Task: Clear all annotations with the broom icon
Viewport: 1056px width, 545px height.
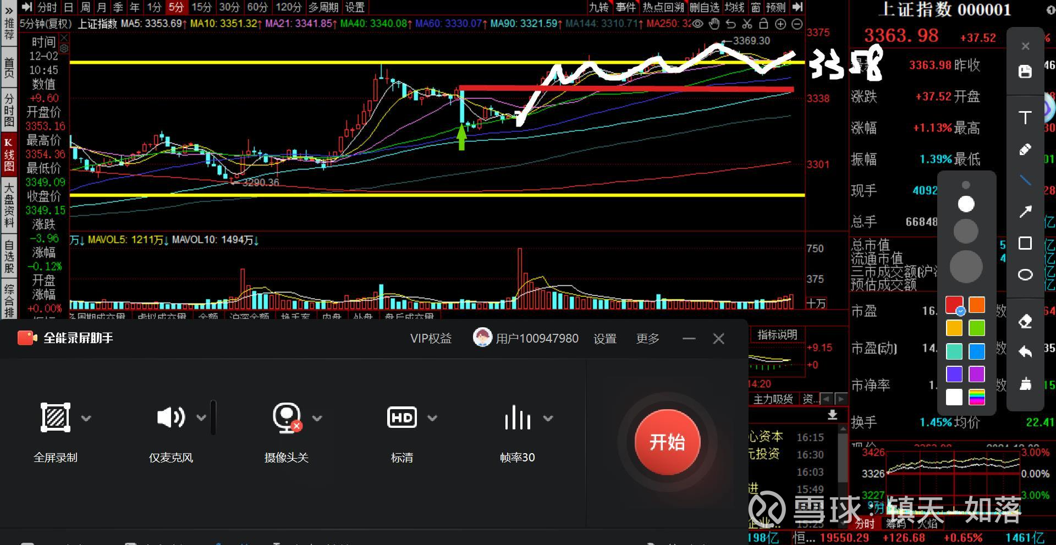Action: (x=1025, y=383)
